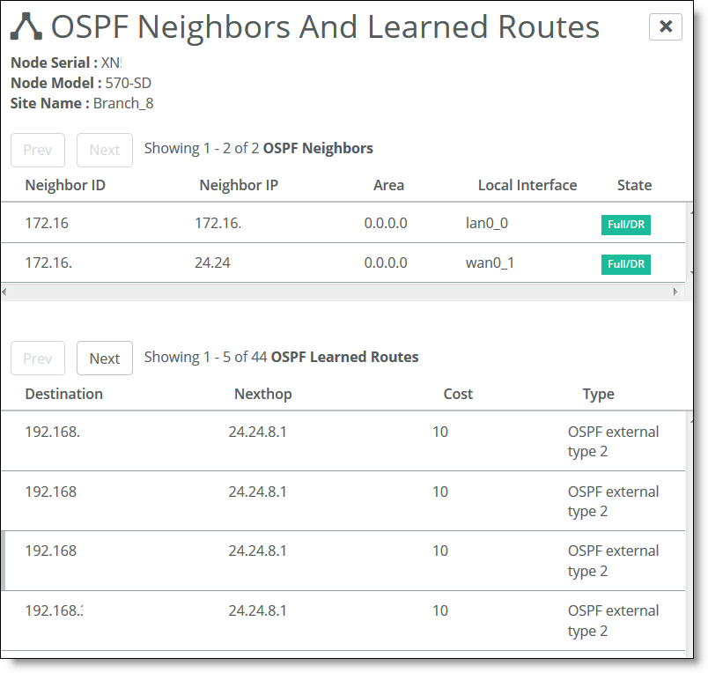Click the Site Name Branch_8 text
Image resolution: width=708 pixels, height=673 pixels.
click(x=82, y=103)
